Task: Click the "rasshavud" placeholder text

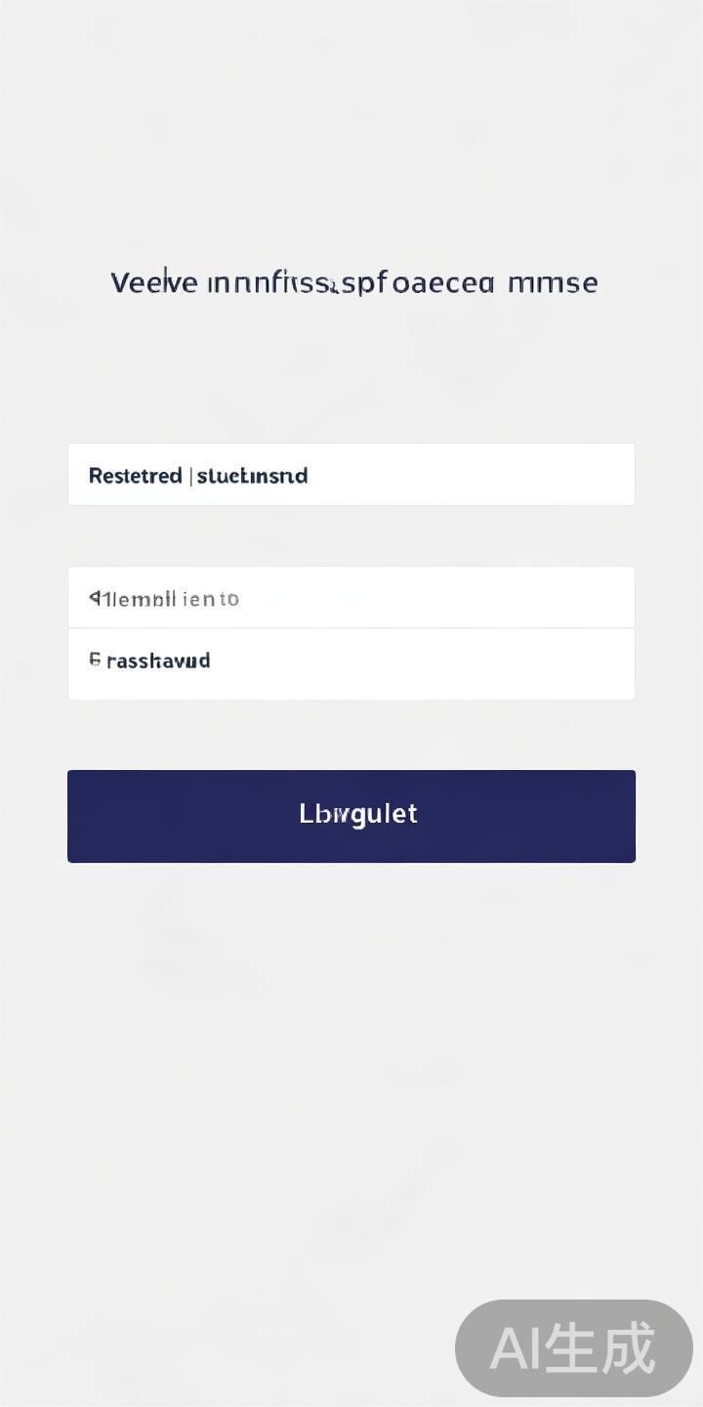Action: (158, 661)
